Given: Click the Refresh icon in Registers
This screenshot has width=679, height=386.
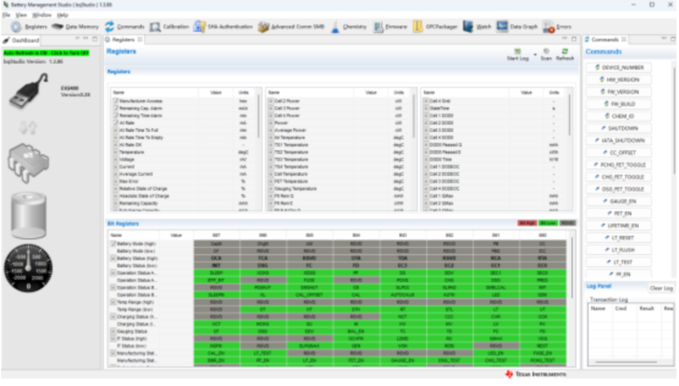Looking at the screenshot, I should coord(565,51).
